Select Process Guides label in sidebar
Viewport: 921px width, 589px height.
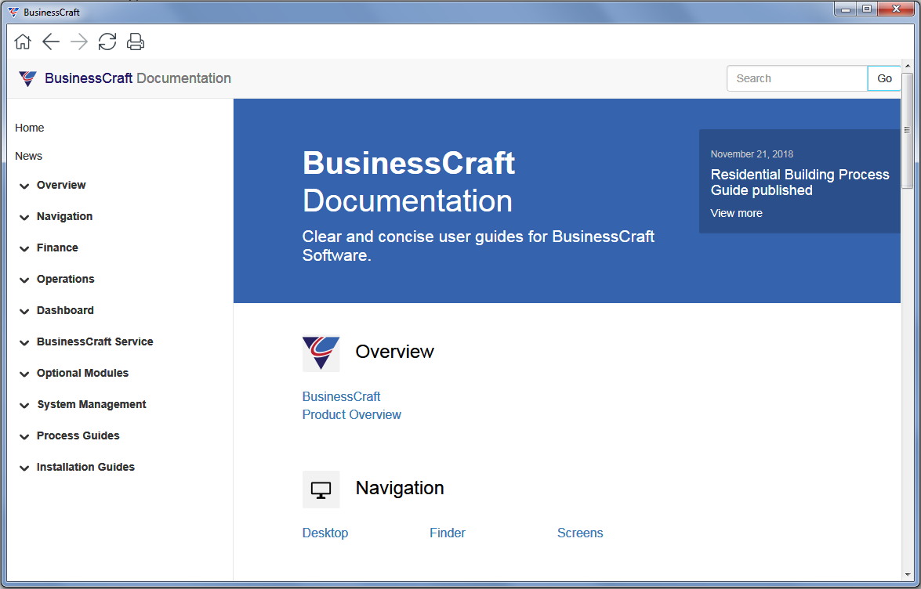point(78,435)
